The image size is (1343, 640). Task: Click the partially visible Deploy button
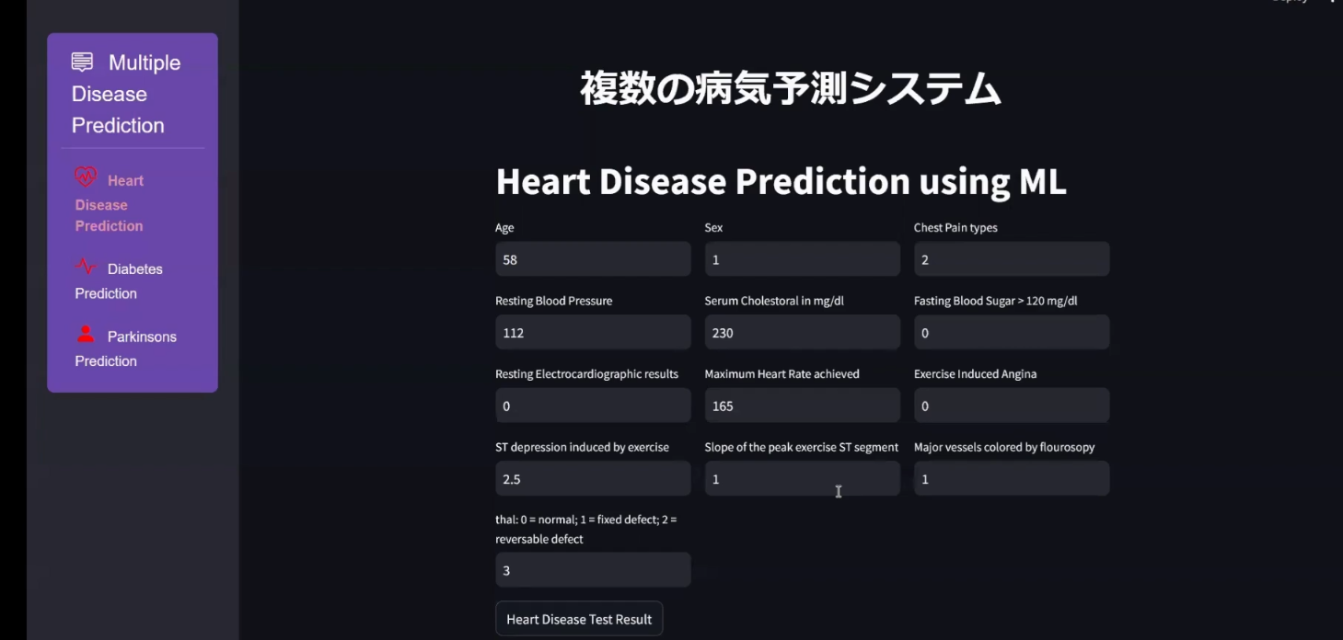click(x=1290, y=2)
